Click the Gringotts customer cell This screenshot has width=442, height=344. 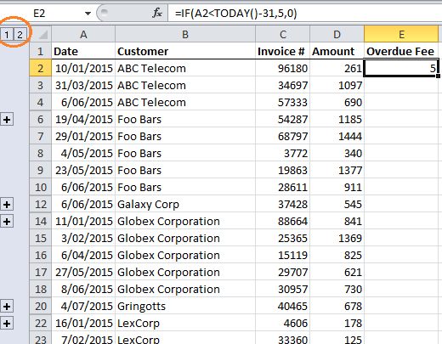click(x=185, y=306)
